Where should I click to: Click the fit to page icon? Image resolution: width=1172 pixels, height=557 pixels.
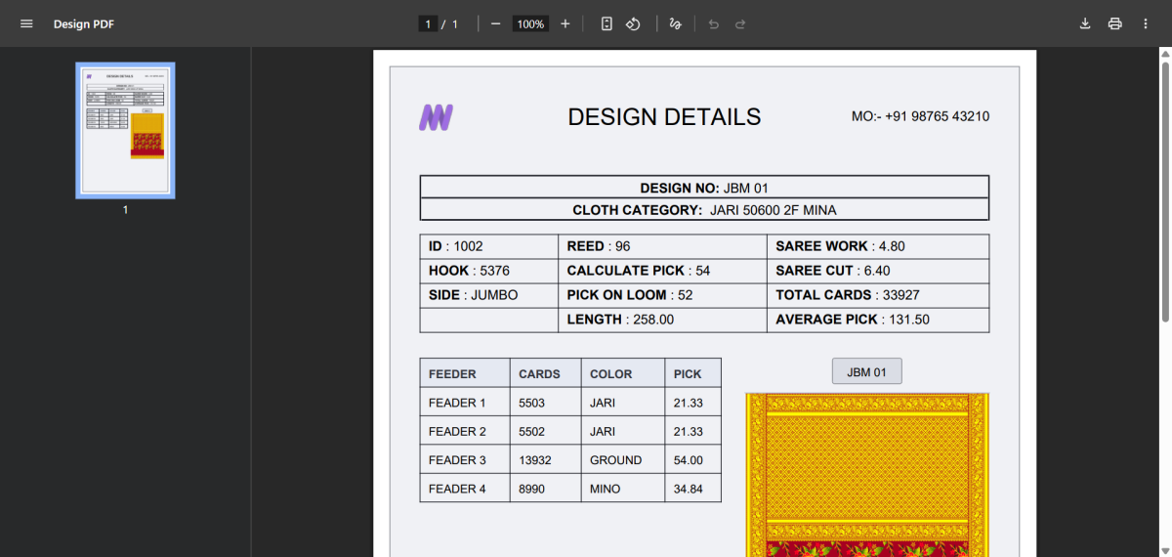tap(607, 23)
